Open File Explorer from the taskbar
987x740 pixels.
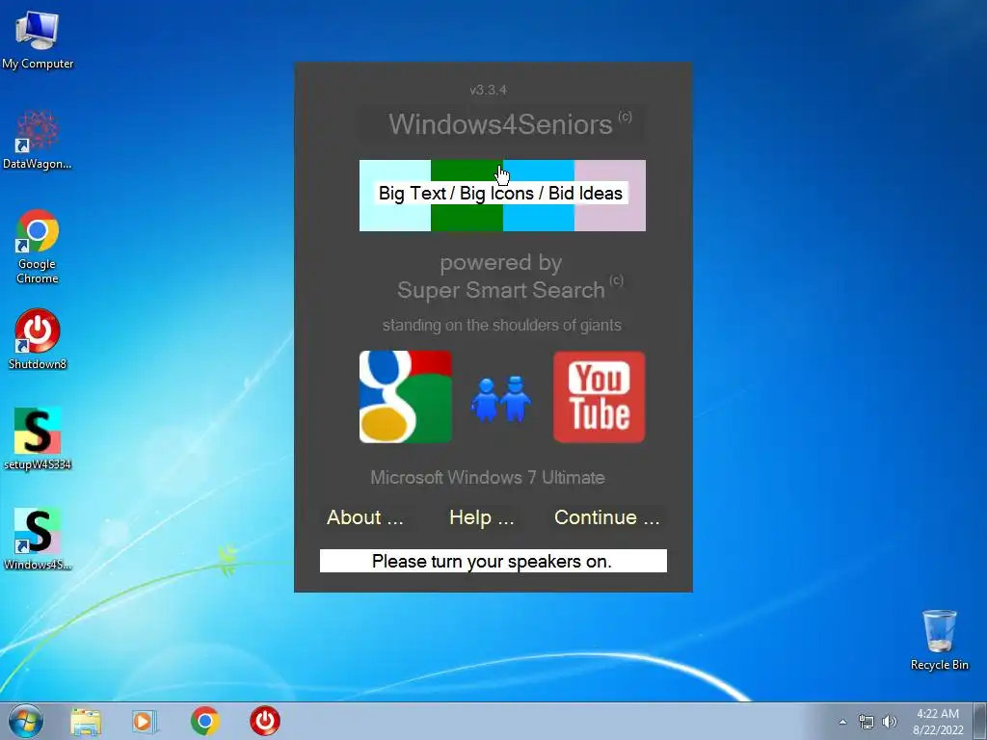86,721
